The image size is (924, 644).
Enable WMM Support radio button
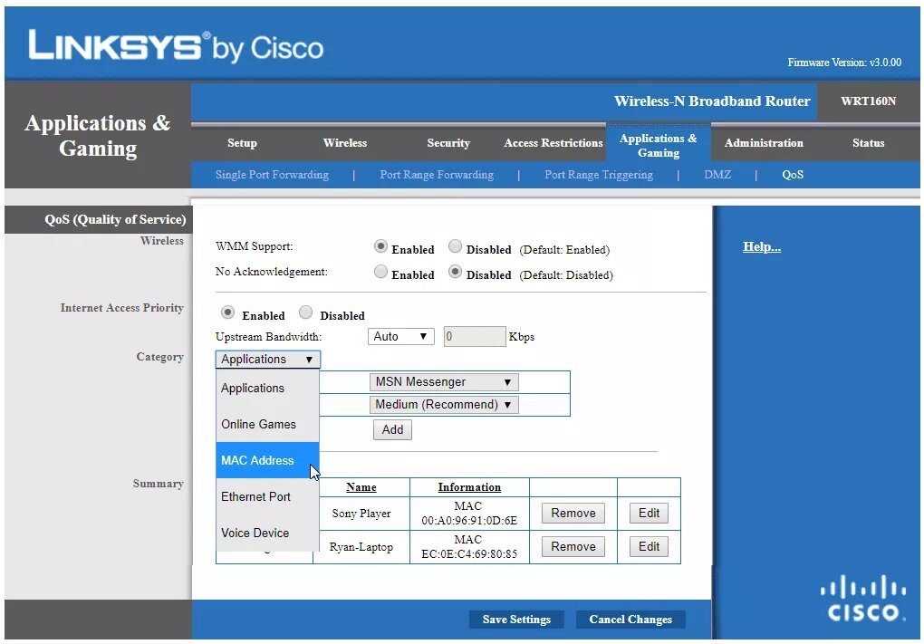pos(380,246)
